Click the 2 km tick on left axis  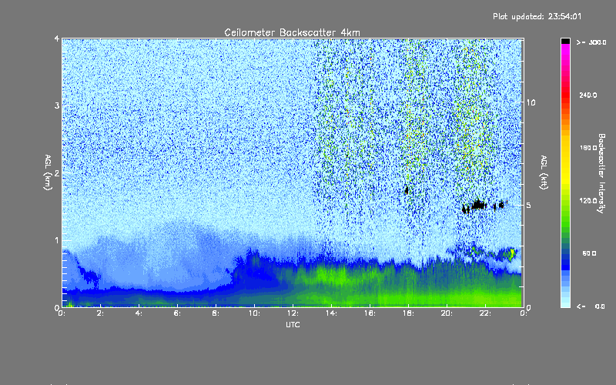(x=57, y=172)
